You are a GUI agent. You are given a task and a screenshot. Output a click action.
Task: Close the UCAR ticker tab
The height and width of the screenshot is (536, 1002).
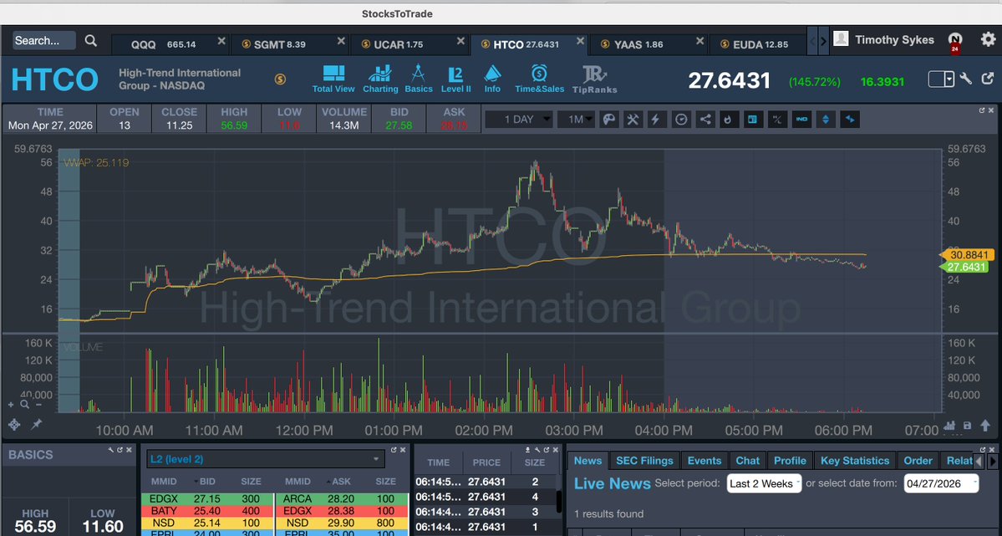[x=460, y=41]
